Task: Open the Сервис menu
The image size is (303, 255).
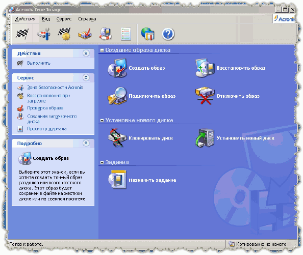Action: (64, 19)
